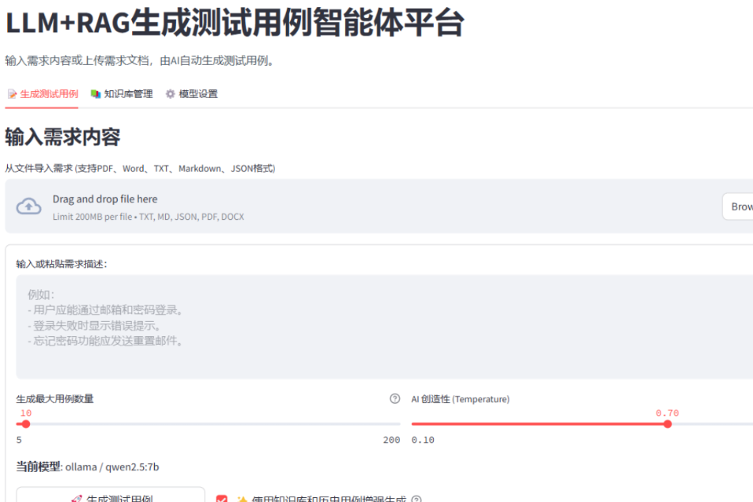Click the gear icon on 模型设置 tab
This screenshot has width=753, height=502.
pos(170,94)
